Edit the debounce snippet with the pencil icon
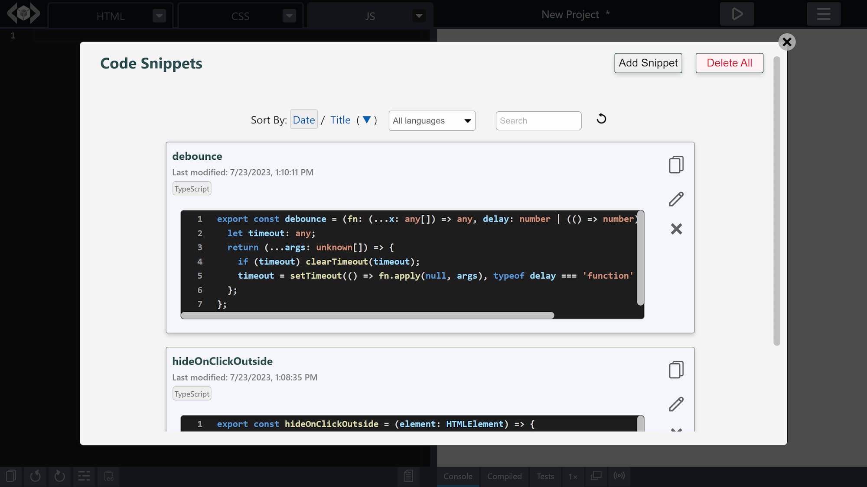 (x=676, y=198)
